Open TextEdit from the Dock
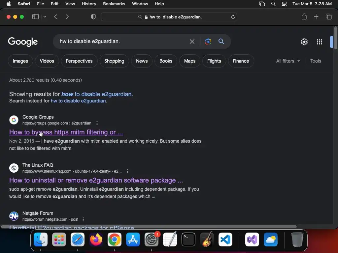Screen dimensions: 338x253 (x=170, y=239)
